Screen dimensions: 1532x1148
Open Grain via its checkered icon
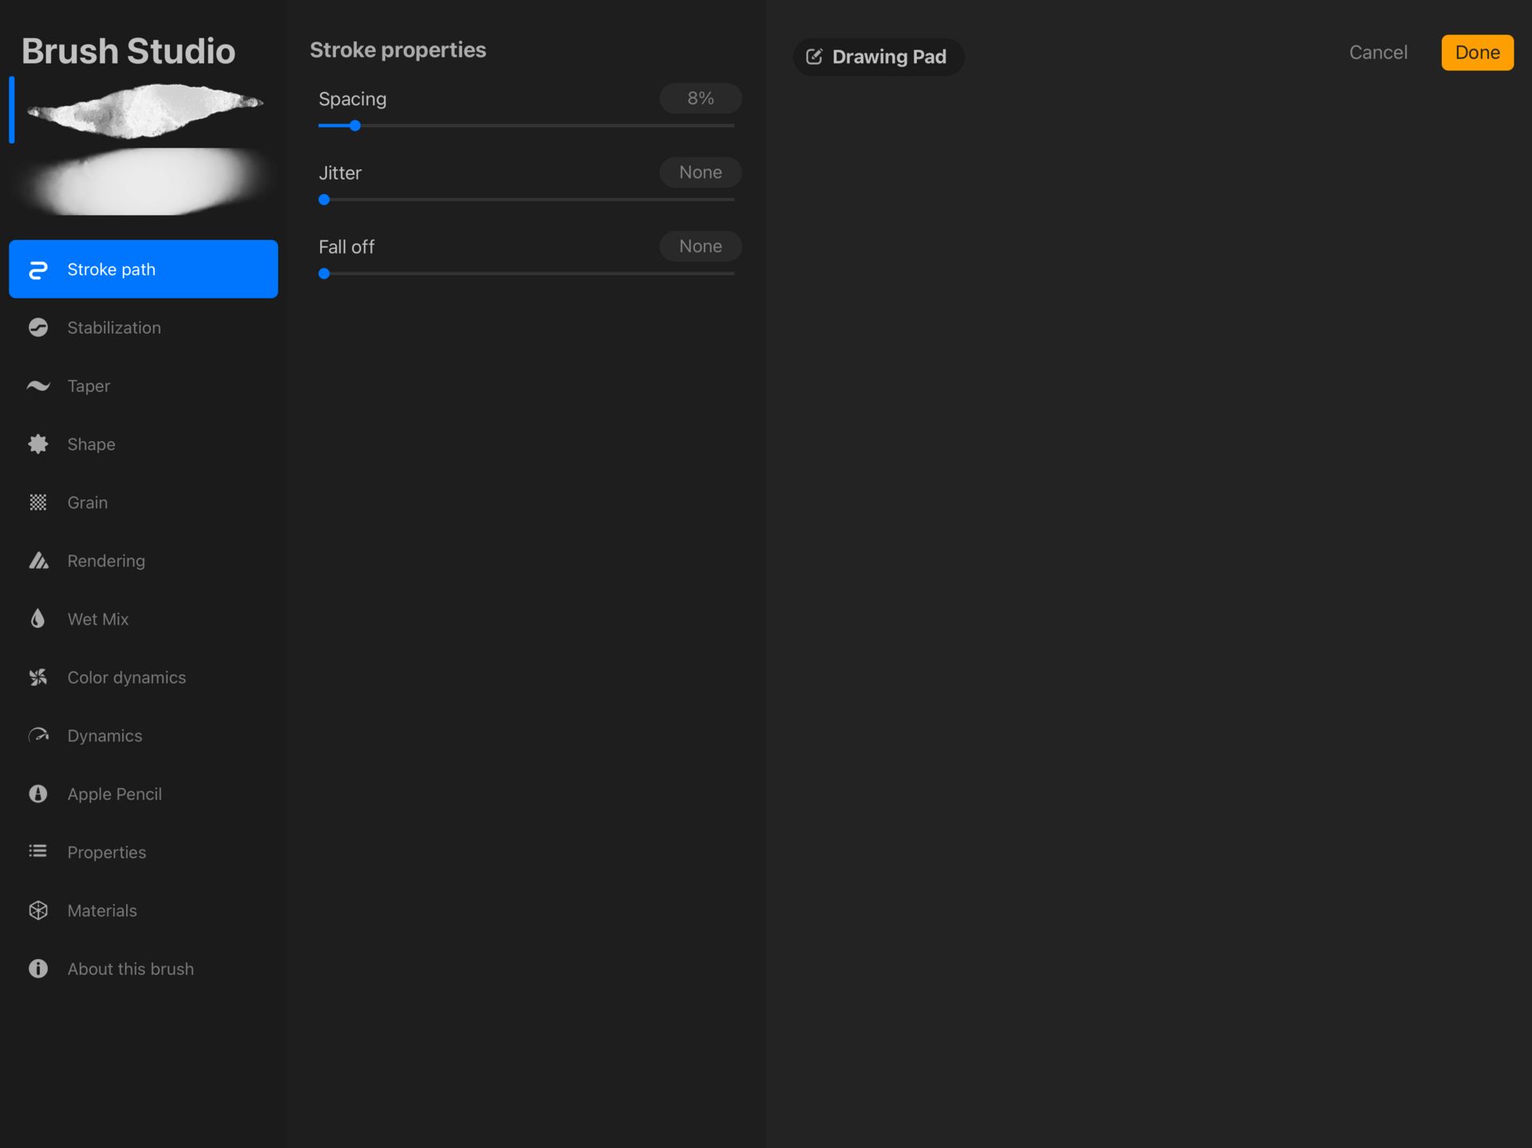pos(38,503)
